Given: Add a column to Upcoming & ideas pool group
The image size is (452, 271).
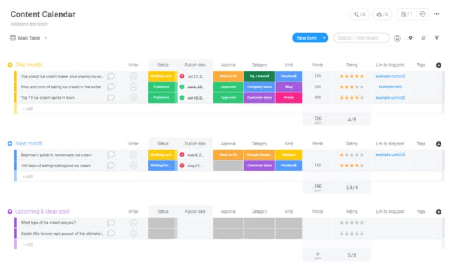Looking at the screenshot, I should (x=439, y=212).
